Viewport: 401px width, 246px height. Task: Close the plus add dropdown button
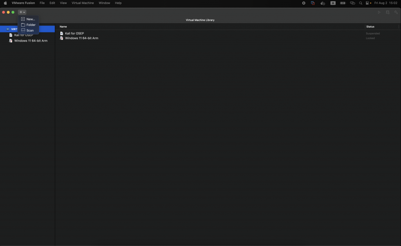[x=22, y=12]
